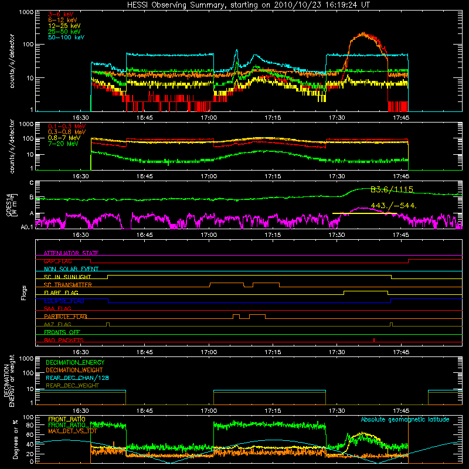The image size is (469, 469).
Task: Click the REAR_DEC_CHAN/128 legend label
Action: coord(77,378)
